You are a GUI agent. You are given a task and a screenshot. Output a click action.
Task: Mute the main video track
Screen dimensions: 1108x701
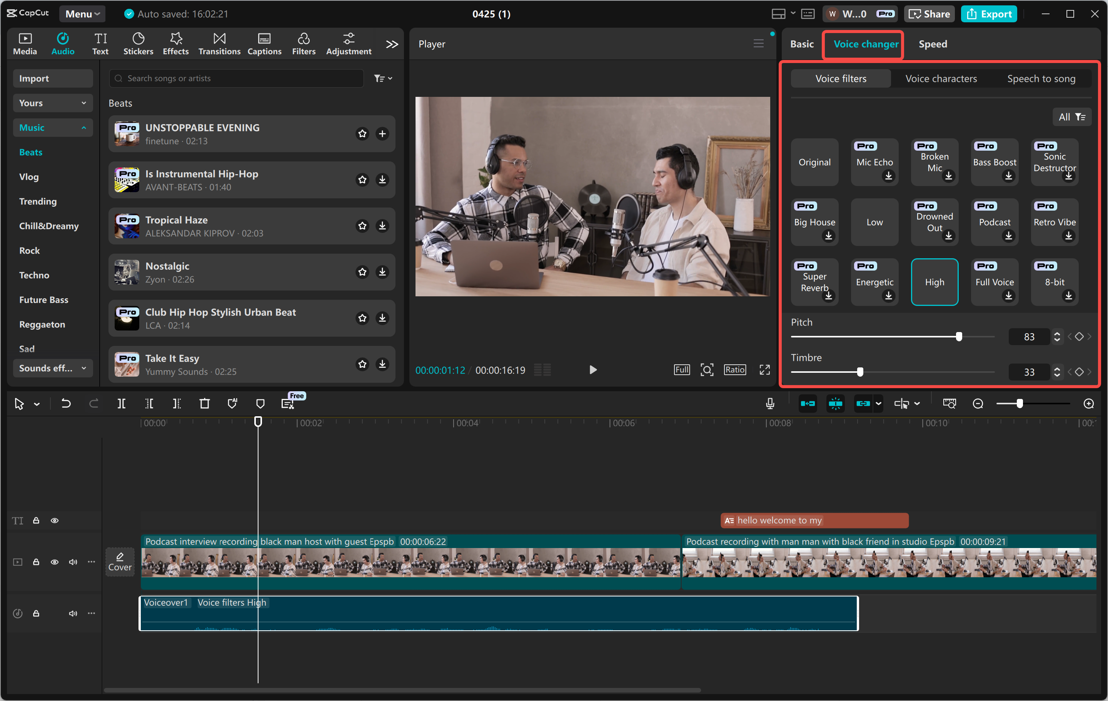point(73,562)
